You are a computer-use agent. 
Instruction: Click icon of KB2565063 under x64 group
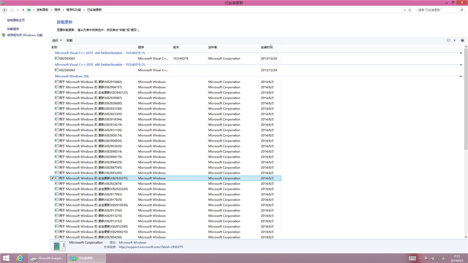click(x=56, y=58)
